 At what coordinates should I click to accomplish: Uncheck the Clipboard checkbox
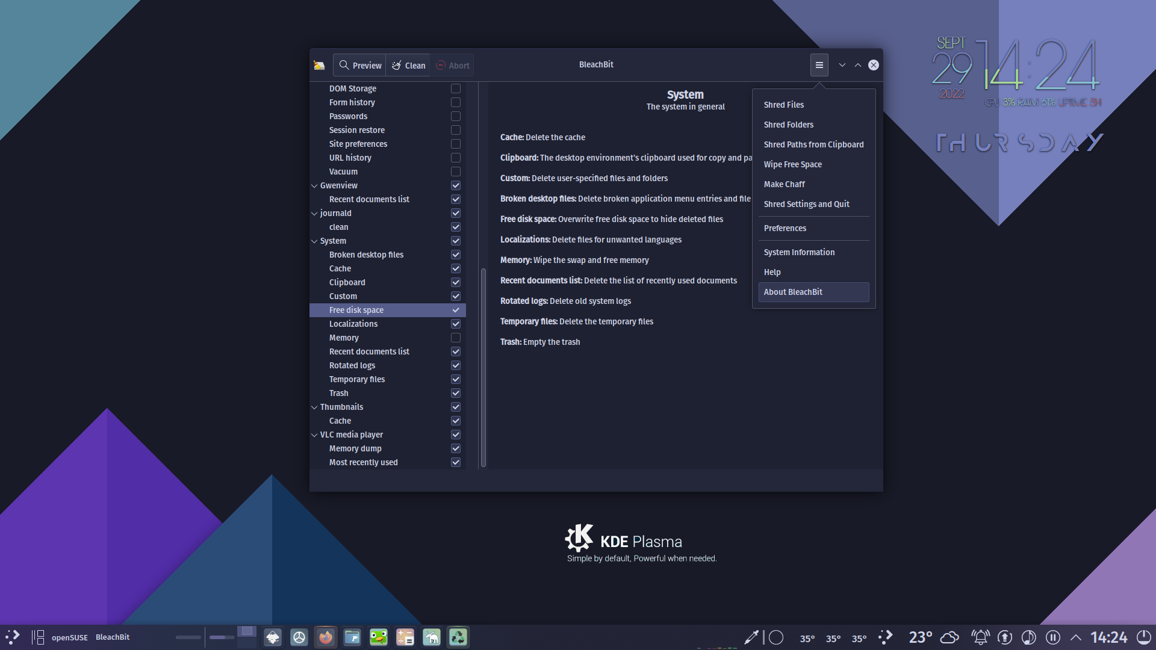coord(456,282)
